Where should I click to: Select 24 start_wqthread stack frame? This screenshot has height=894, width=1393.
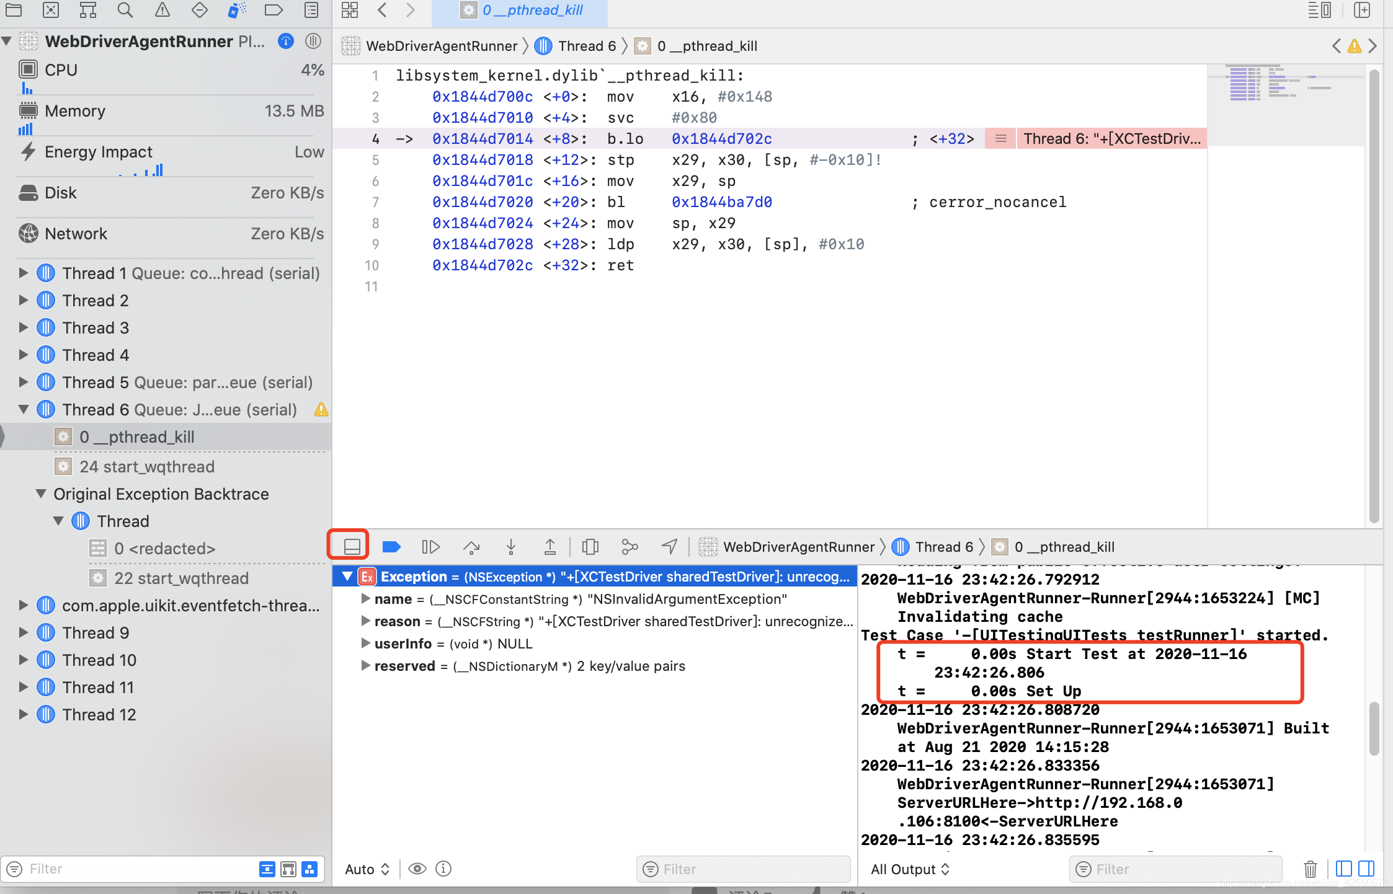[146, 467]
